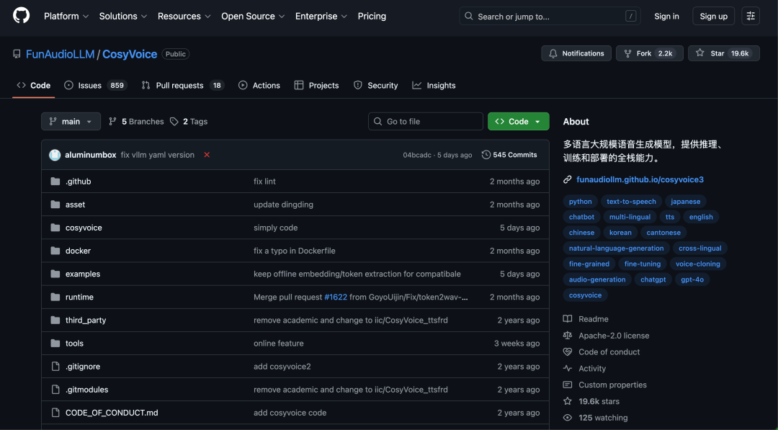The height and width of the screenshot is (430, 778).
Task: Click the tag icon next to 2 Tags
Action: (174, 122)
